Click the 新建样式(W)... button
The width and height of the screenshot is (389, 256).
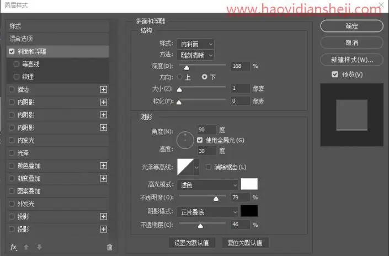click(352, 60)
